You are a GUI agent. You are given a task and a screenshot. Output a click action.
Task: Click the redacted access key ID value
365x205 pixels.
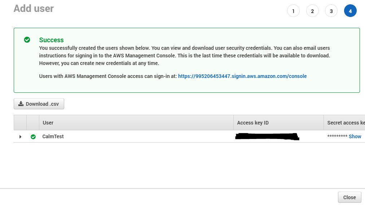pyautogui.click(x=267, y=136)
